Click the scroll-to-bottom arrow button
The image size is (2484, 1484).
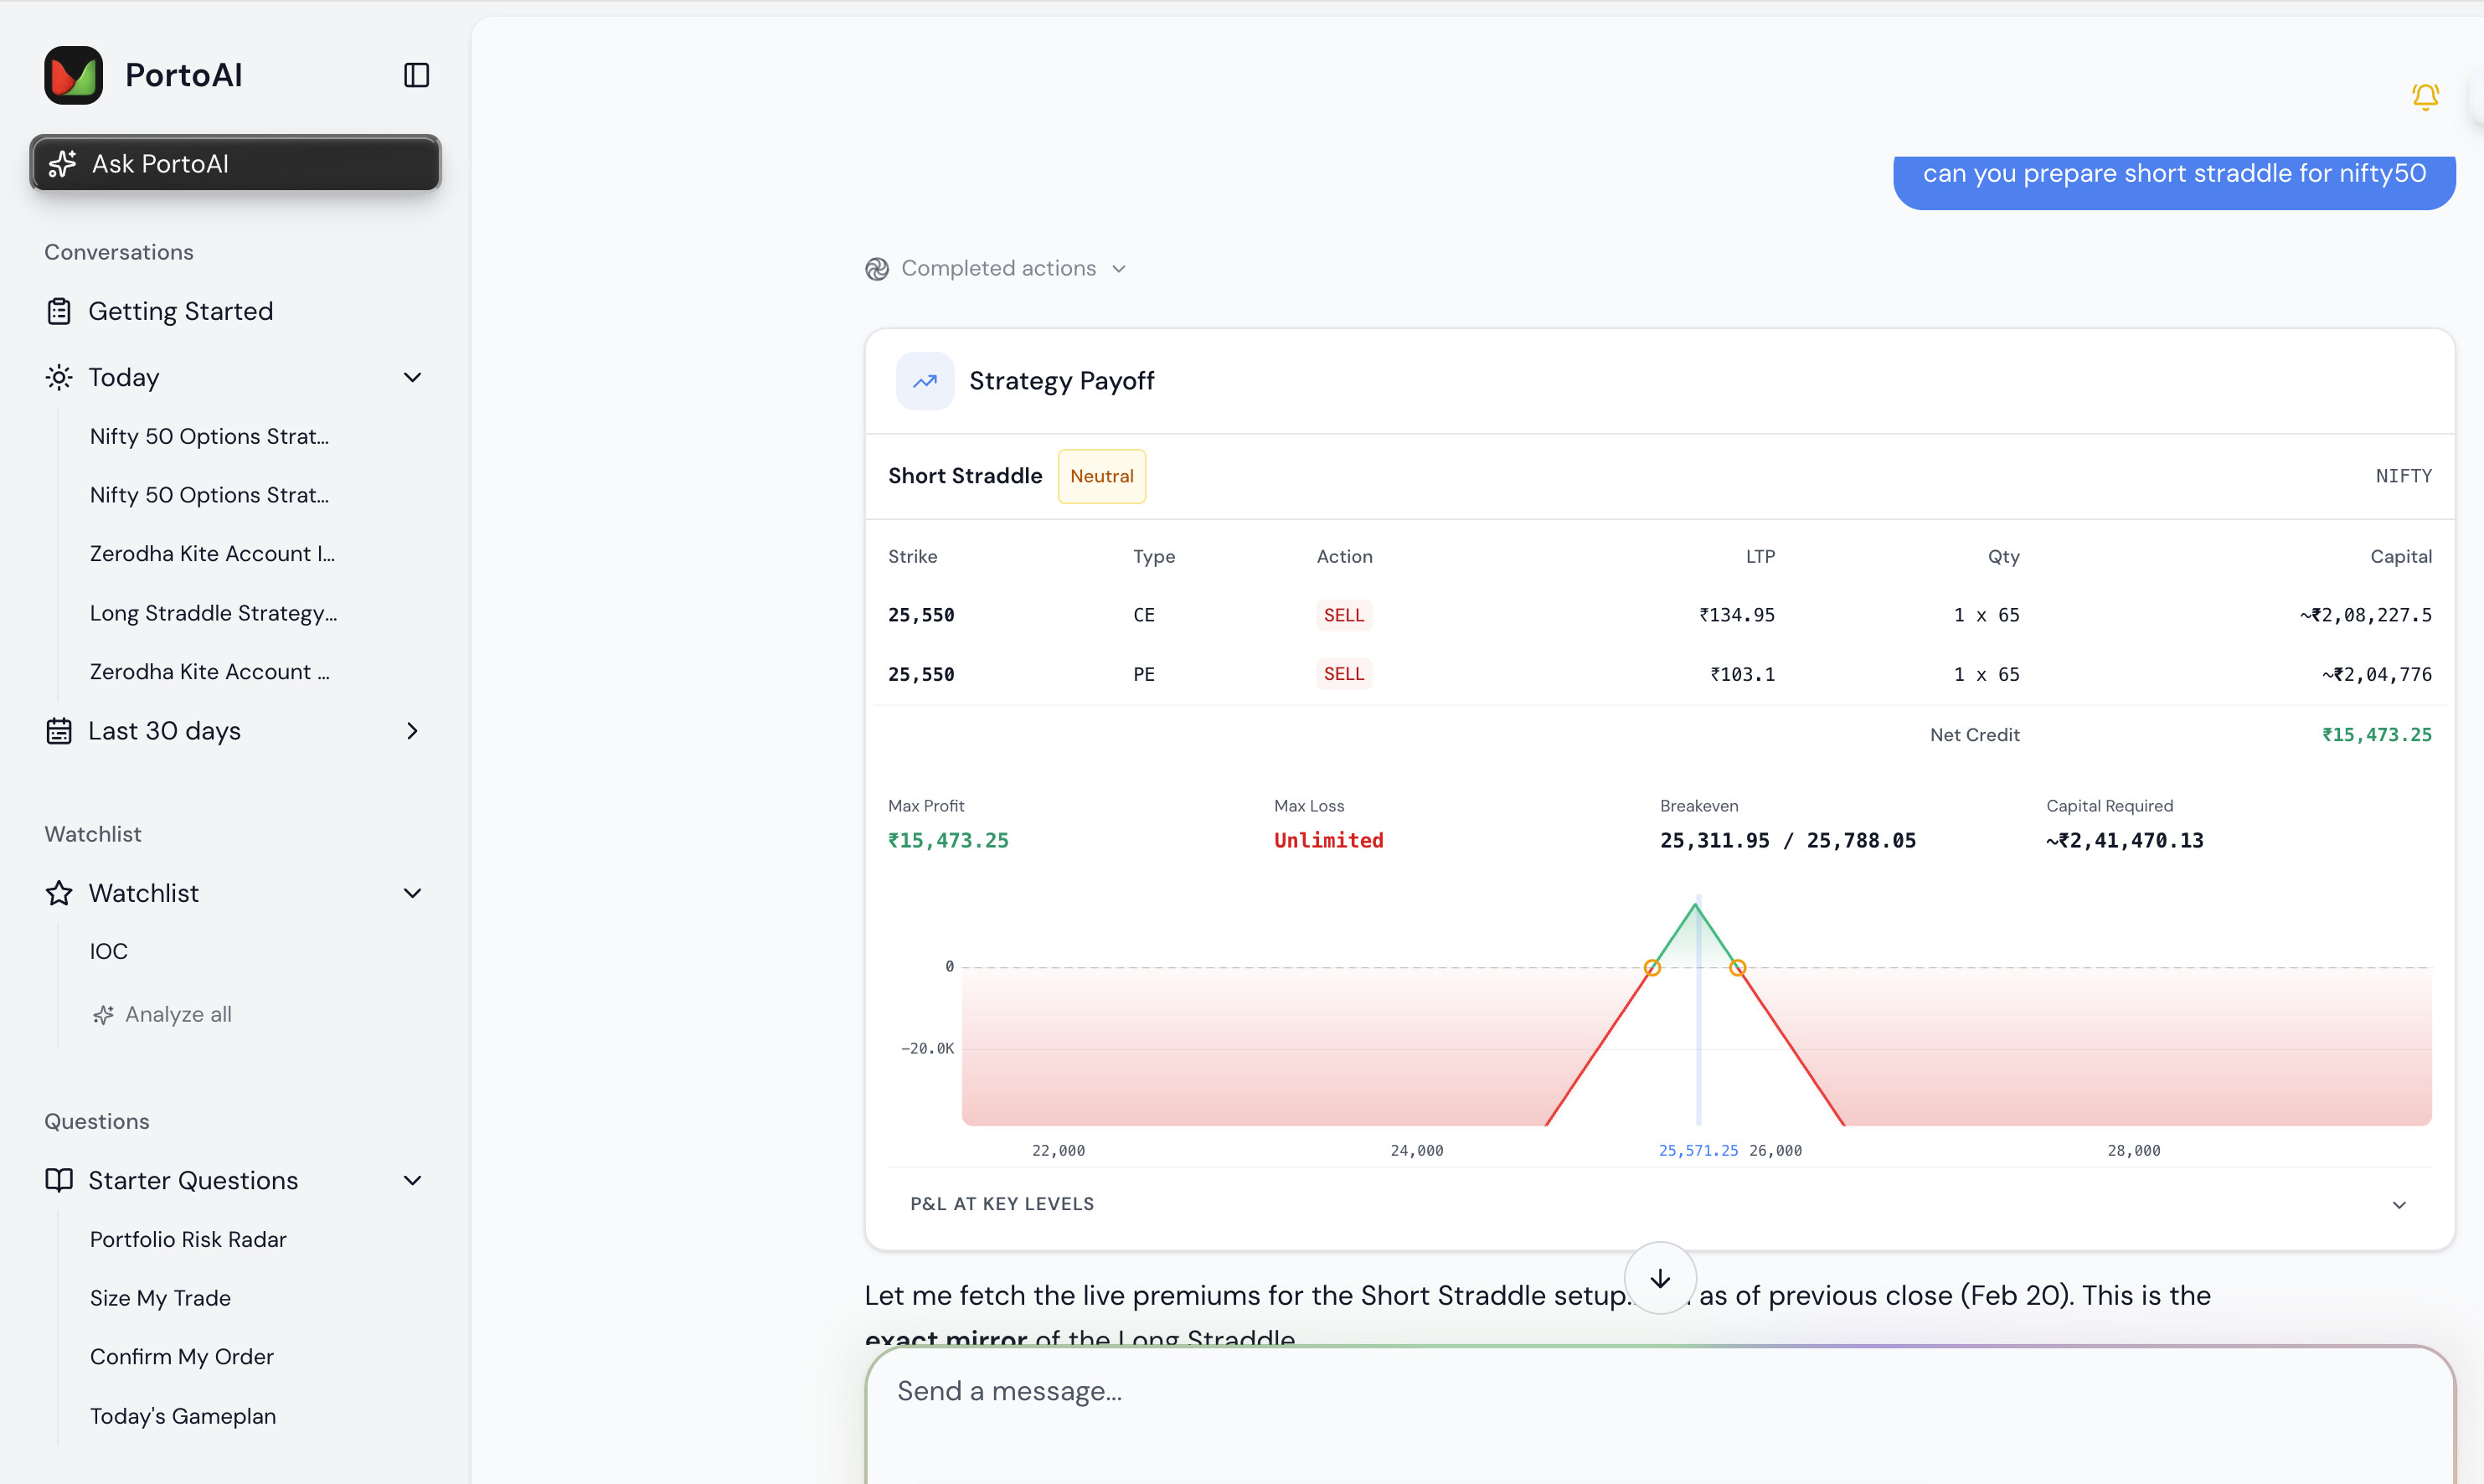tap(1660, 1278)
